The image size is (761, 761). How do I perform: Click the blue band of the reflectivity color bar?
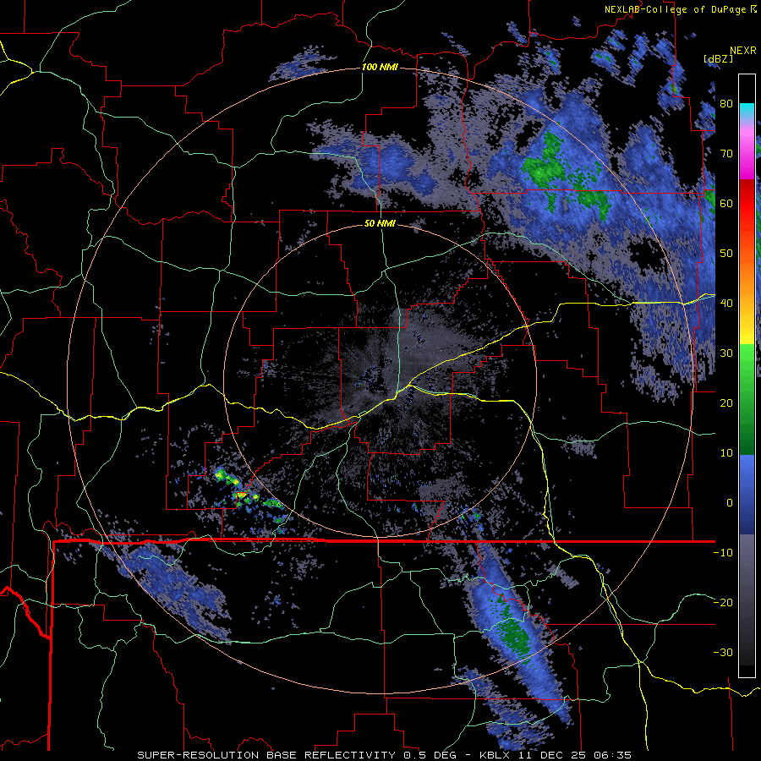click(x=747, y=495)
